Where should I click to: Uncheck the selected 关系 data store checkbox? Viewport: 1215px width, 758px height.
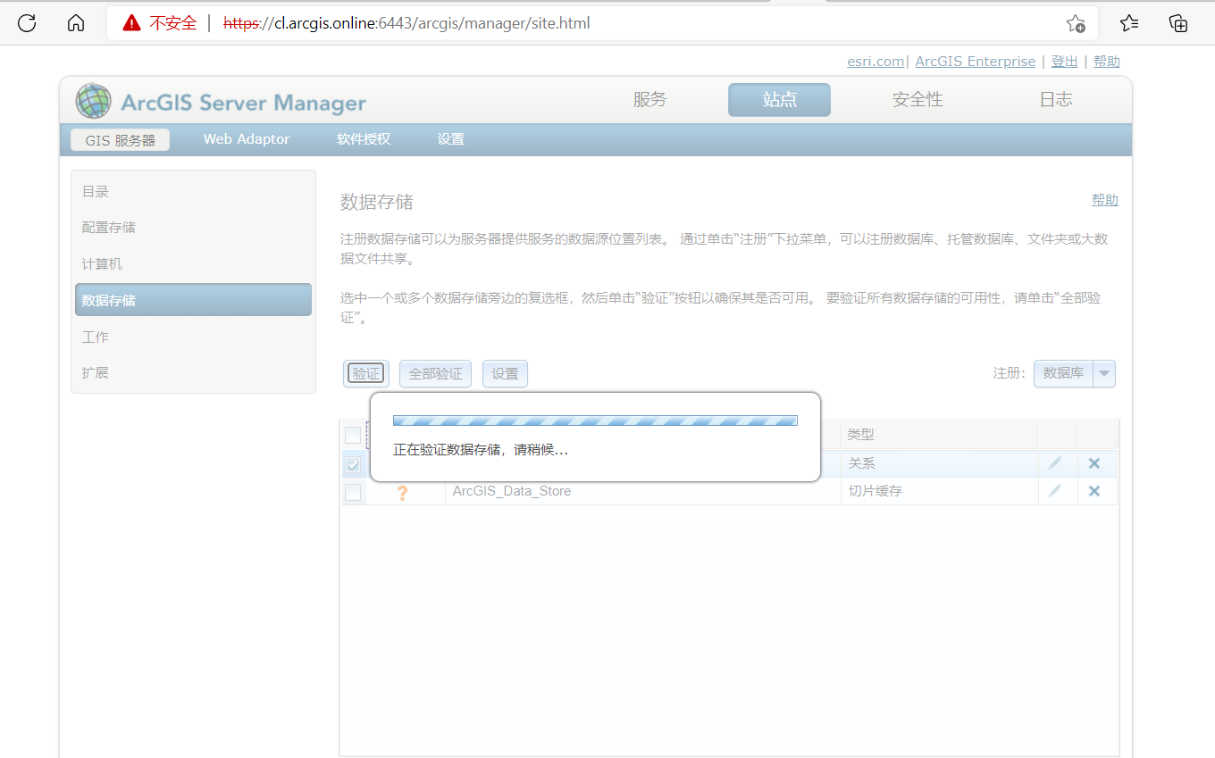(353, 463)
